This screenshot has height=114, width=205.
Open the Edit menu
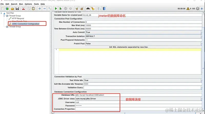point(7,4)
